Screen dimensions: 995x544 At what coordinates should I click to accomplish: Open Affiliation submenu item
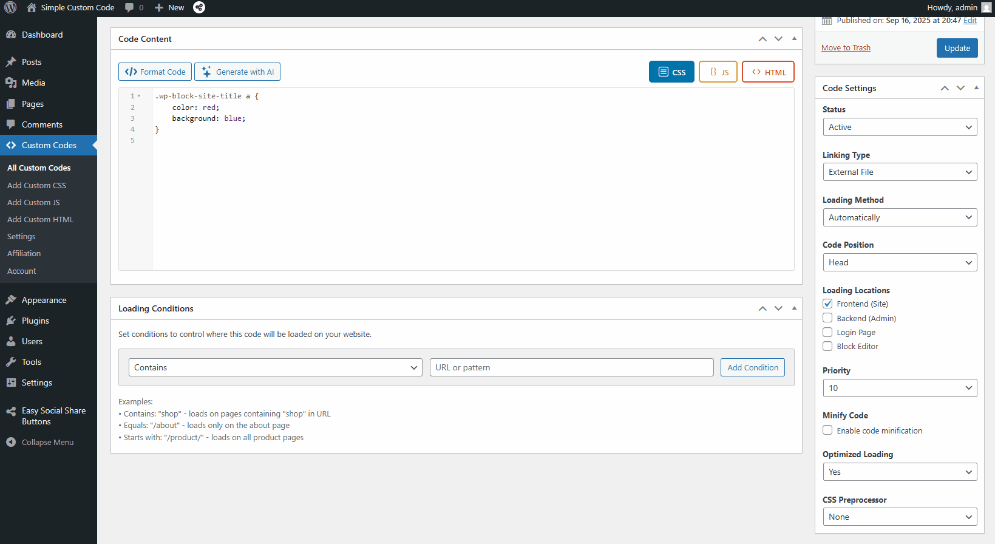(24, 253)
